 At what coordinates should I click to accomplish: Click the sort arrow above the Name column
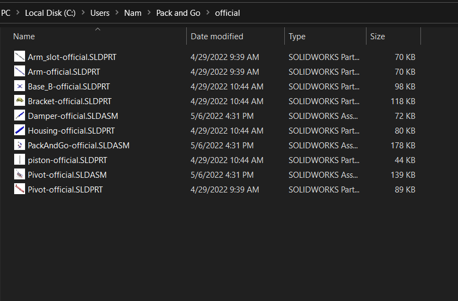[98, 29]
